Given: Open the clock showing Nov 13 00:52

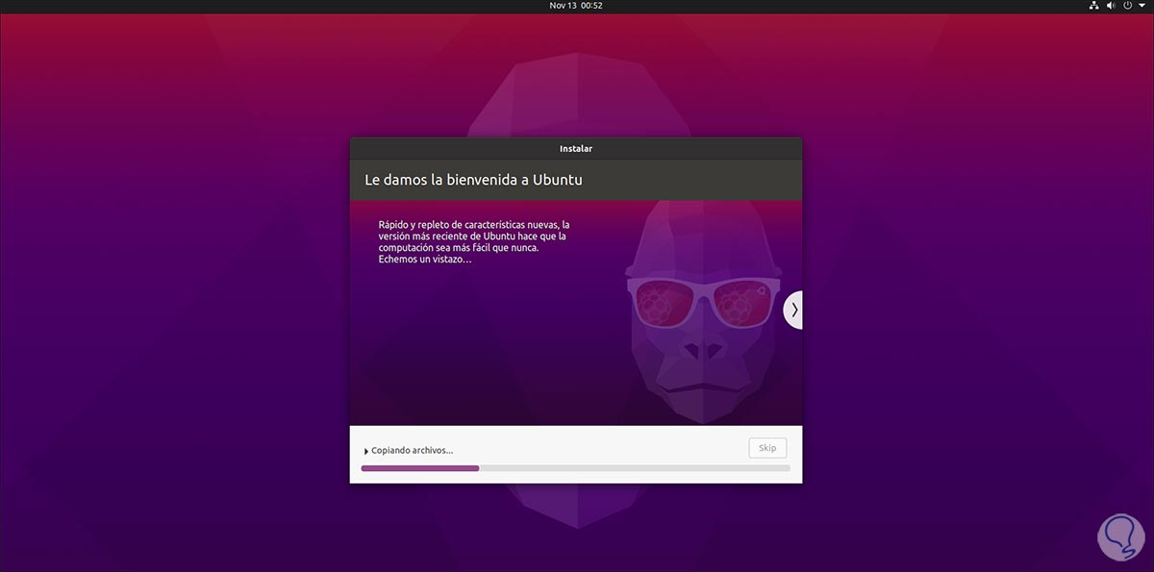Looking at the screenshot, I should (576, 6).
